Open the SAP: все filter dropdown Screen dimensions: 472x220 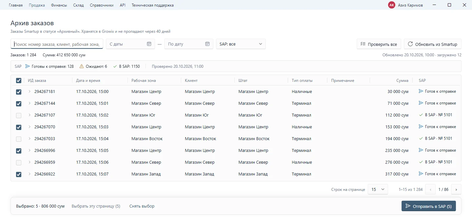(241, 44)
